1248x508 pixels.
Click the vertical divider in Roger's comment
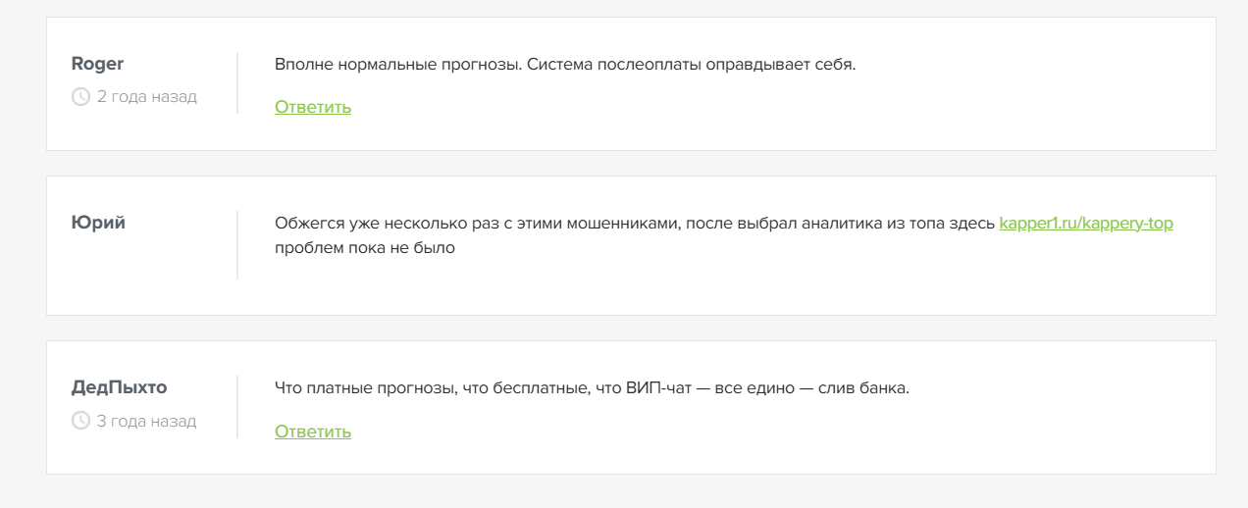pos(237,83)
